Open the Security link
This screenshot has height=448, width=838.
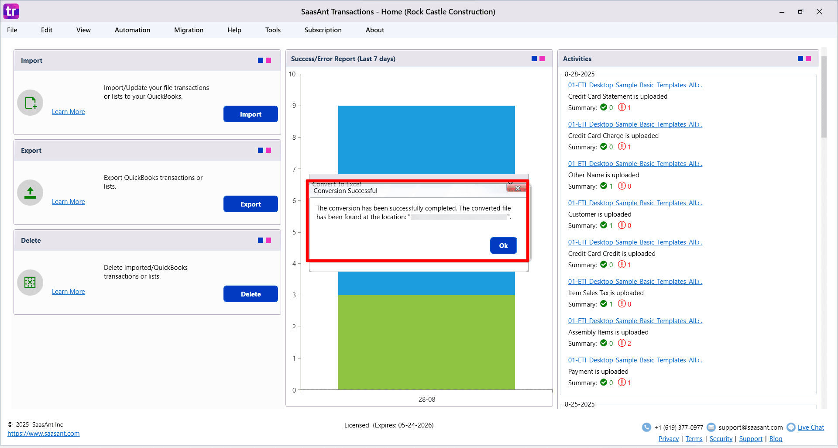[721, 439]
